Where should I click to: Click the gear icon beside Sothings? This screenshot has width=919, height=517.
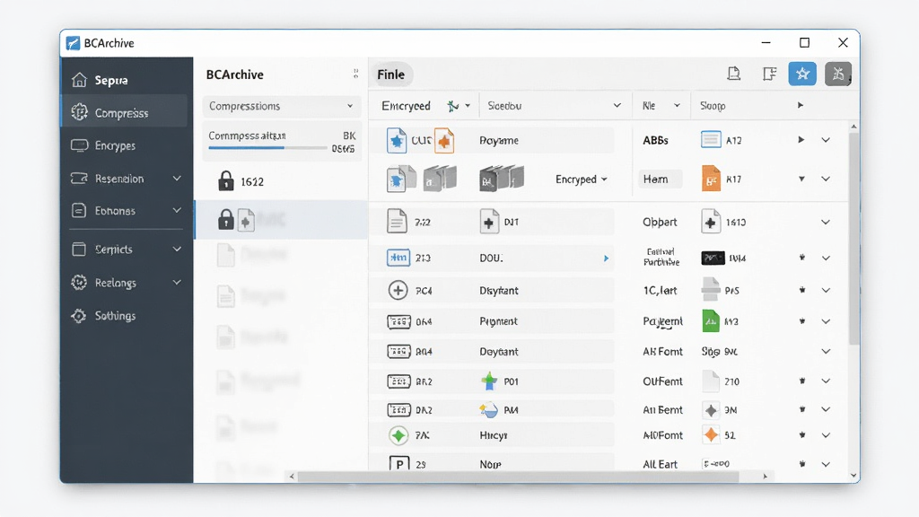click(79, 316)
